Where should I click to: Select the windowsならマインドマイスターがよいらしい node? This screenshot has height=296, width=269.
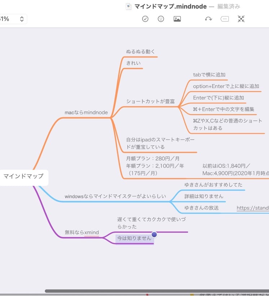point(115,196)
